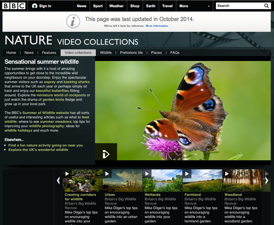Open Find a fun nature activity link
Viewport: 274px width, 225px height.
46,145
